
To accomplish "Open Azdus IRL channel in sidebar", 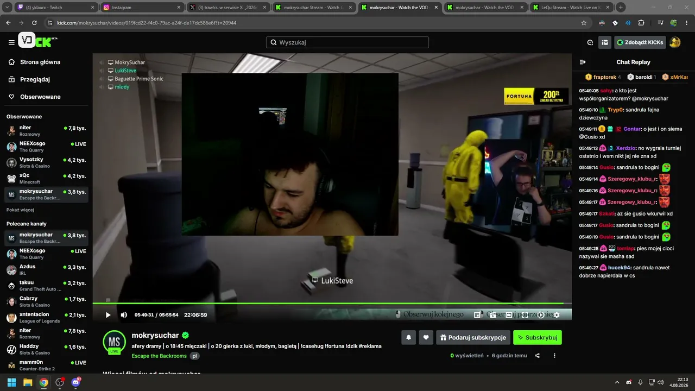I will [x=46, y=269].
